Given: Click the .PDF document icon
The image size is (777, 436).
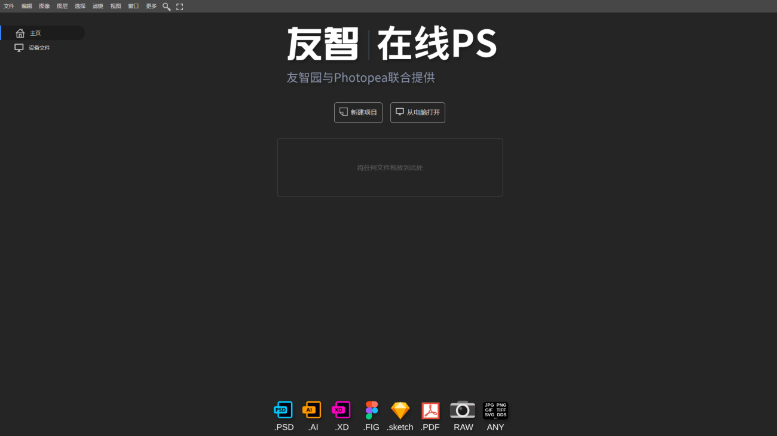Looking at the screenshot, I should pos(430,410).
